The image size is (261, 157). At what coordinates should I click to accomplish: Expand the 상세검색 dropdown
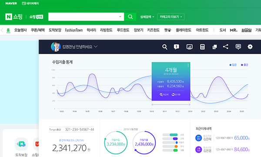point(147,17)
